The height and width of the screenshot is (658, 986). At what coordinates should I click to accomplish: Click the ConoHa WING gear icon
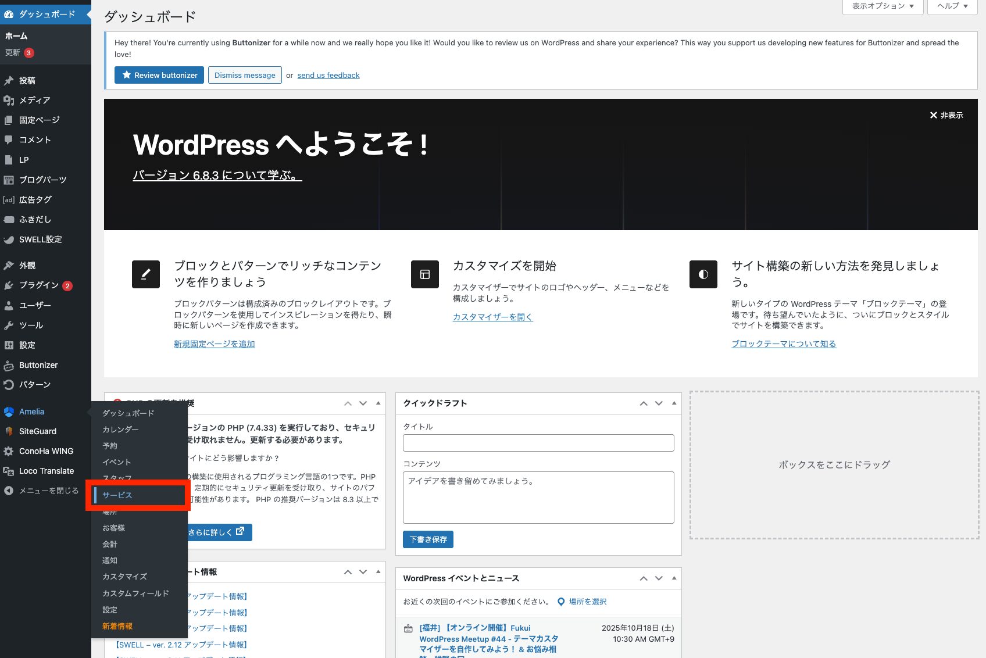[x=9, y=451]
